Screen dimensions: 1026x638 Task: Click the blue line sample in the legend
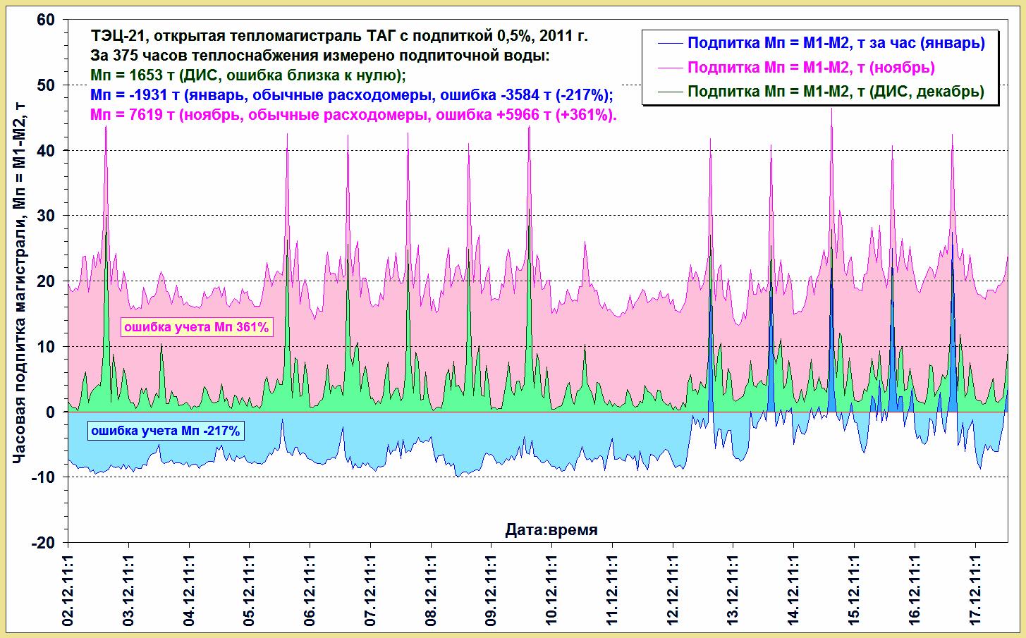pyautogui.click(x=670, y=43)
